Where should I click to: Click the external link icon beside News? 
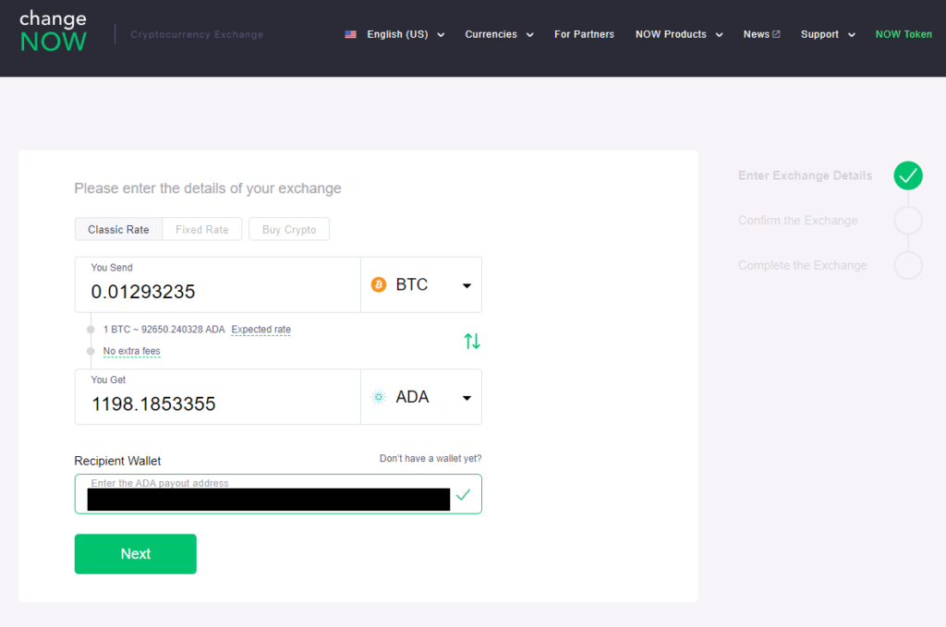coord(776,34)
